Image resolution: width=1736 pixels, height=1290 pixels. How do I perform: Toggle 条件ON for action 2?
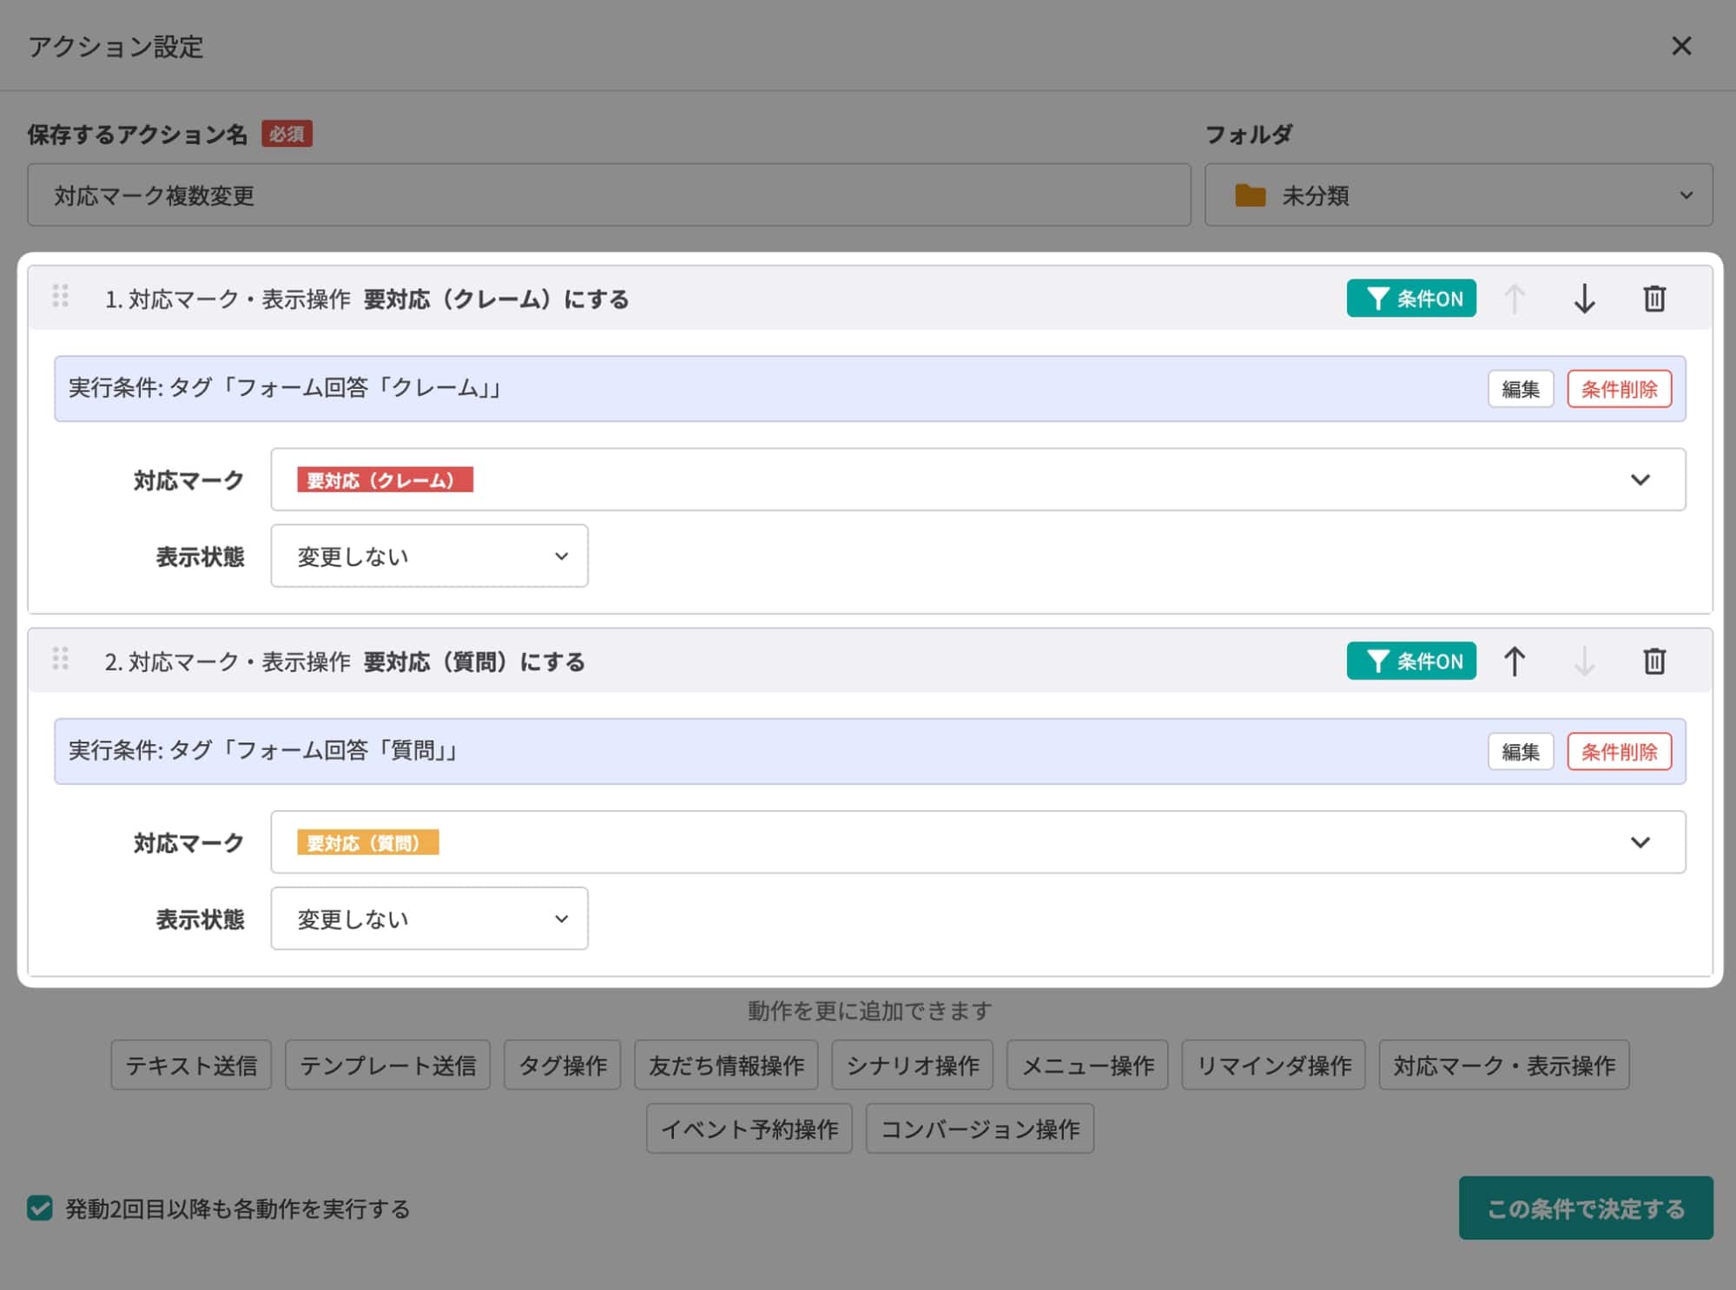click(1410, 661)
